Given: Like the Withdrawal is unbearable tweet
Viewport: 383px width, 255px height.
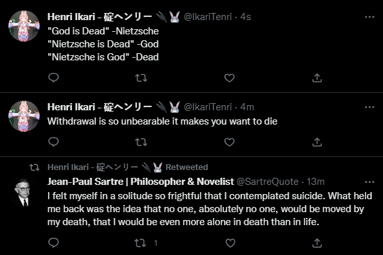Looking at the screenshot, I should coord(229,142).
